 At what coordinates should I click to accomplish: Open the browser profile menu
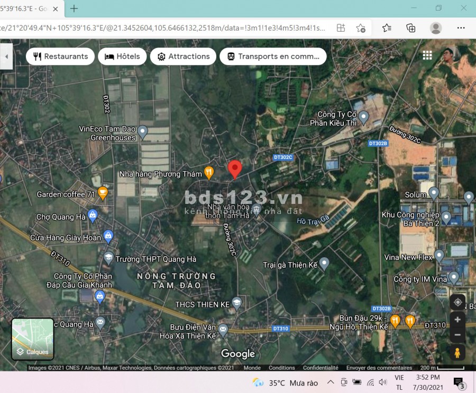click(436, 28)
